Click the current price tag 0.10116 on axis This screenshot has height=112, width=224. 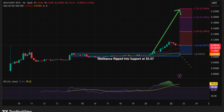tap(215, 45)
